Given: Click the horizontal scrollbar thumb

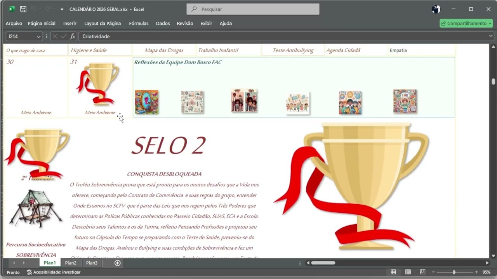Looking at the screenshot, I should coord(323,263).
